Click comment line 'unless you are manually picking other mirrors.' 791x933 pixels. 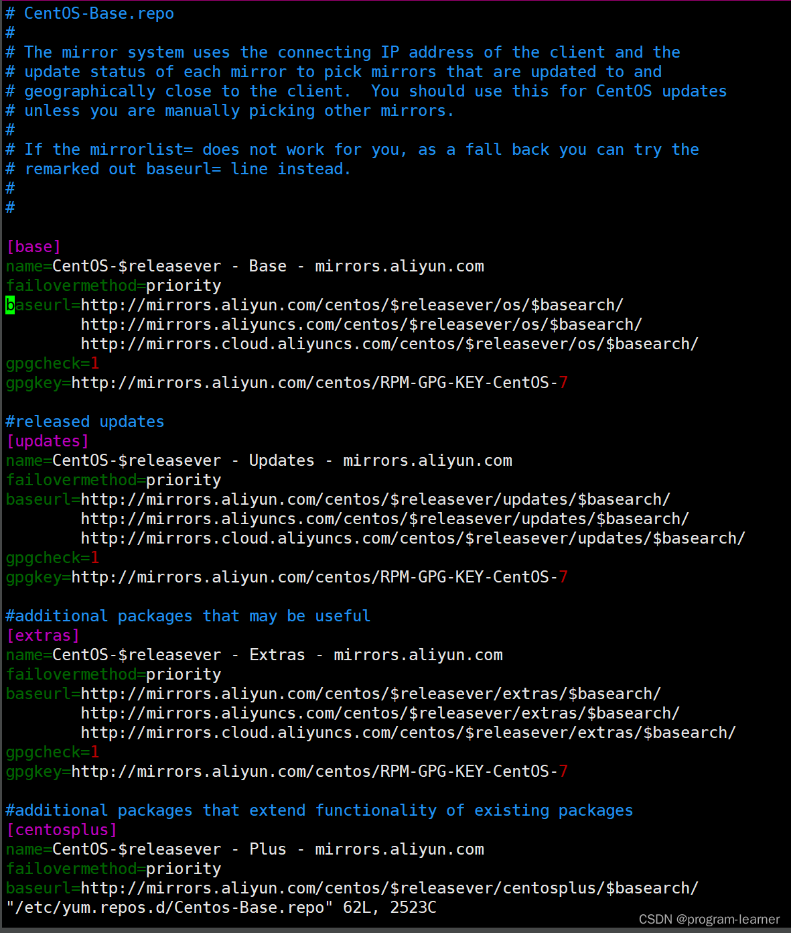230,111
